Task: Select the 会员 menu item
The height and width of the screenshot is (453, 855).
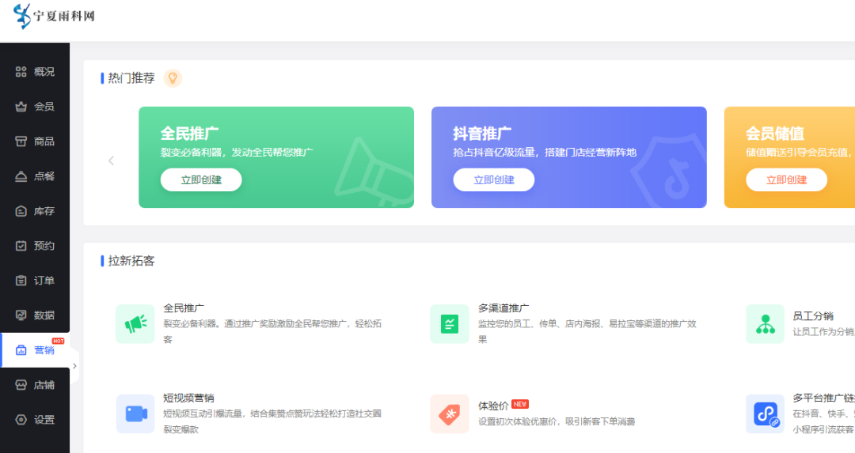Action: (35, 107)
